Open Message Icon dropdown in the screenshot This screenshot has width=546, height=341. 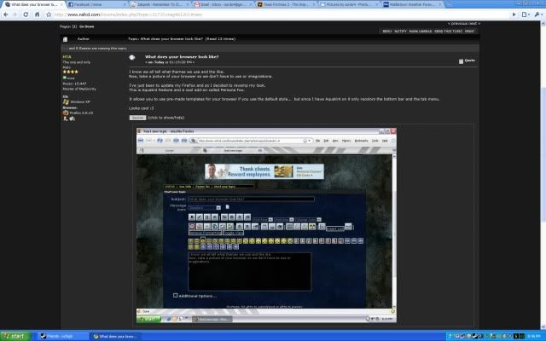pyautogui.click(x=205, y=208)
